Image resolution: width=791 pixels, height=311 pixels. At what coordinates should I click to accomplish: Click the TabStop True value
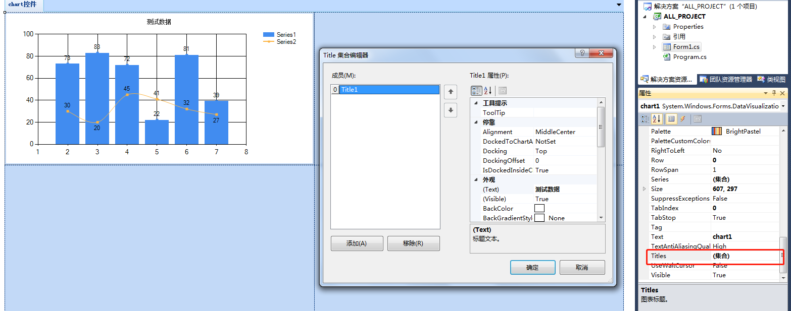pyautogui.click(x=719, y=217)
